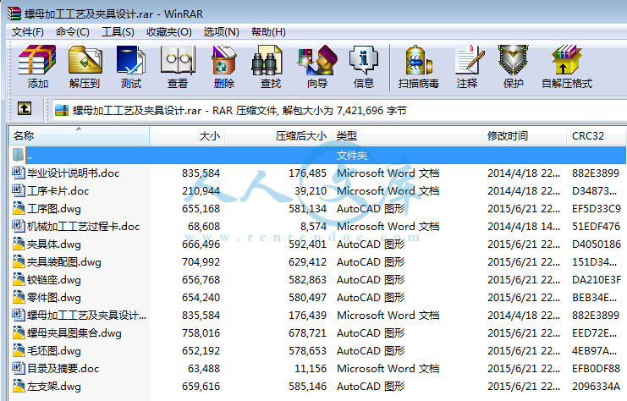Click CRC32 value 51EDF476
627x401 pixels.
pos(596,226)
